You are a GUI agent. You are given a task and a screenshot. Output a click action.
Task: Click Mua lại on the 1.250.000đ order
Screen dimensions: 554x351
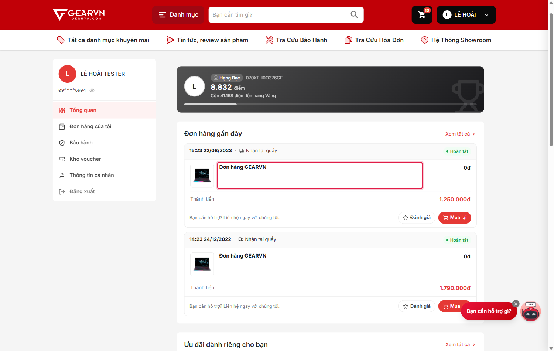pos(455,218)
